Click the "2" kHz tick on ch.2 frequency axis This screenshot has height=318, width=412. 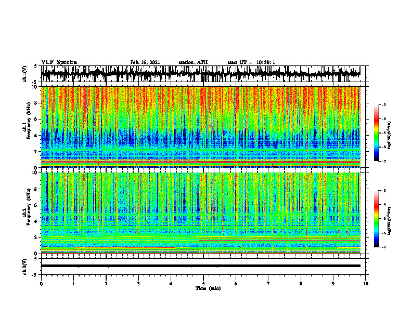pos(36,237)
